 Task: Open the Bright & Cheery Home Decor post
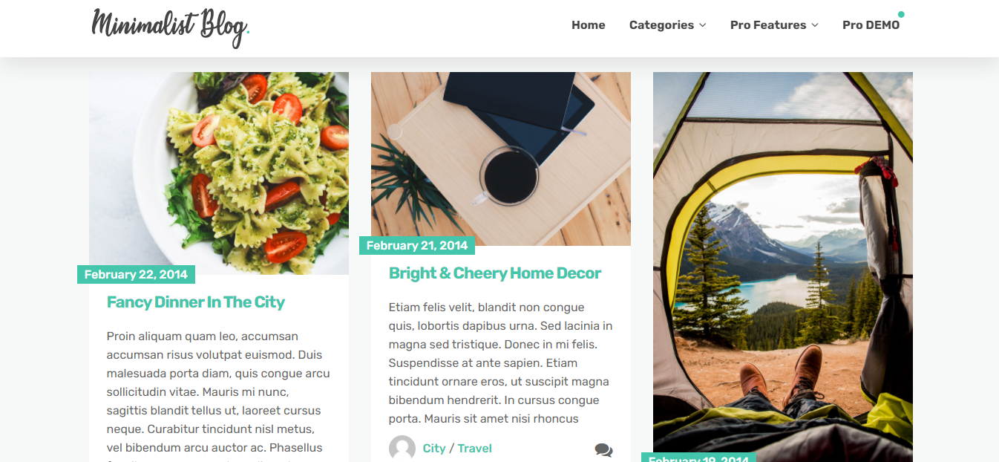click(495, 273)
